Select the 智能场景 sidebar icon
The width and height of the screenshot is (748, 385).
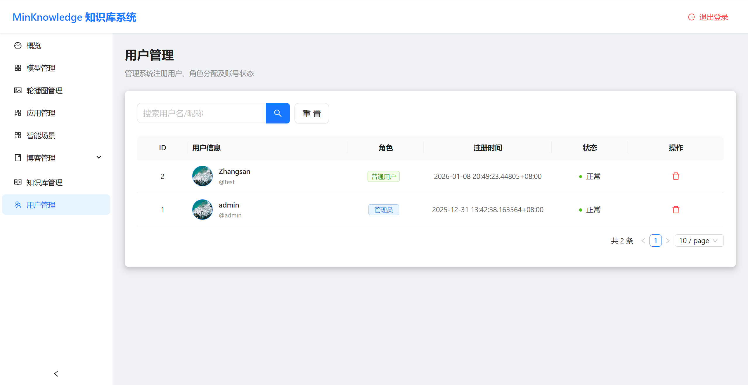pos(18,135)
